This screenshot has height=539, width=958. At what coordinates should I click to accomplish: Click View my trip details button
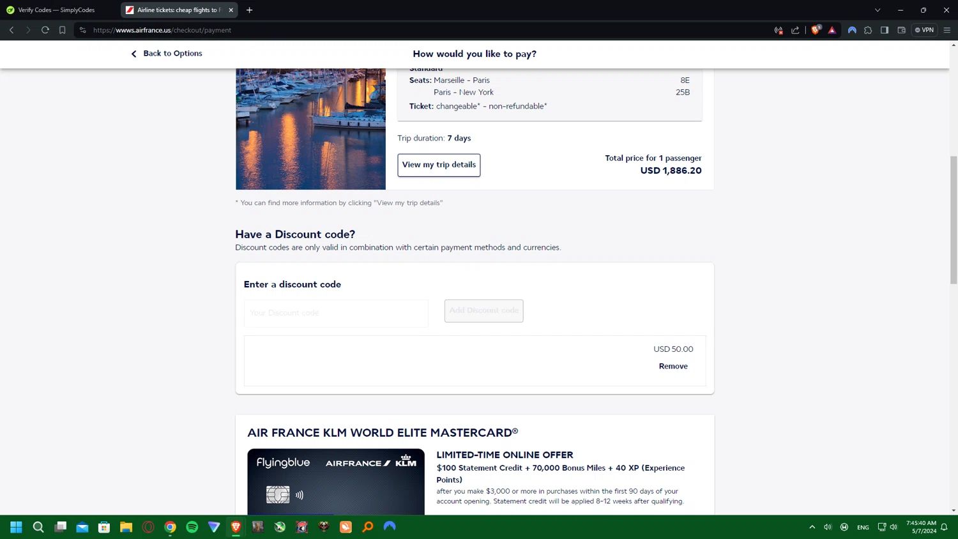tap(439, 165)
